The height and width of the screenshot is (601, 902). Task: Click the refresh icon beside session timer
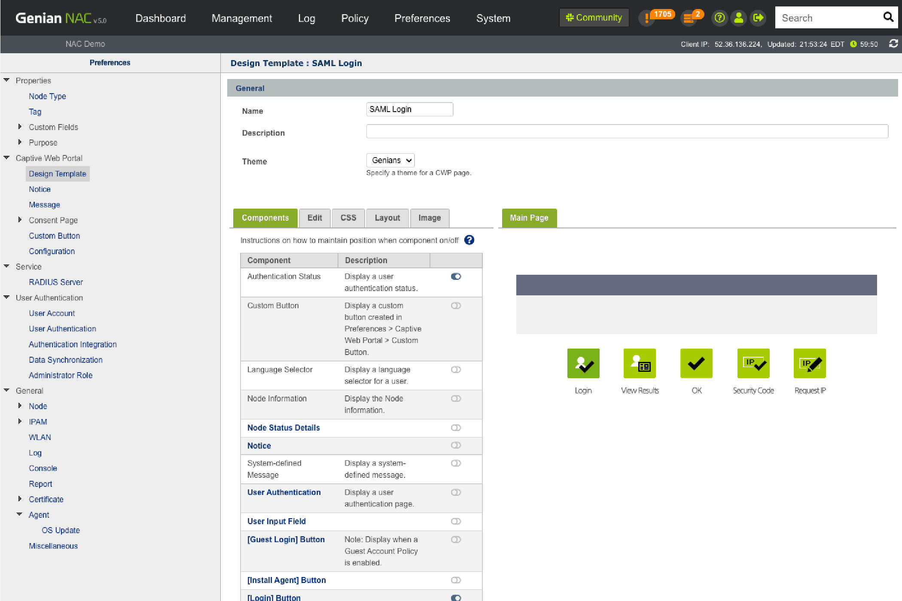click(893, 44)
